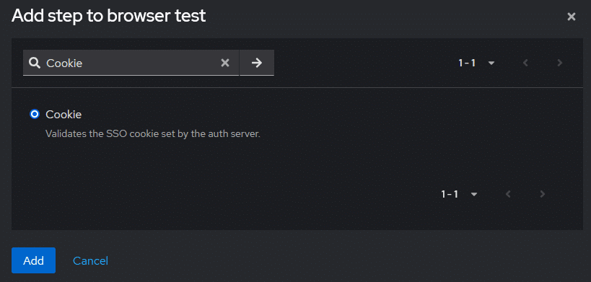Screen dimensions: 591x282
Task: Open bottom 1-1 items per page dropdown
Action: [459, 194]
